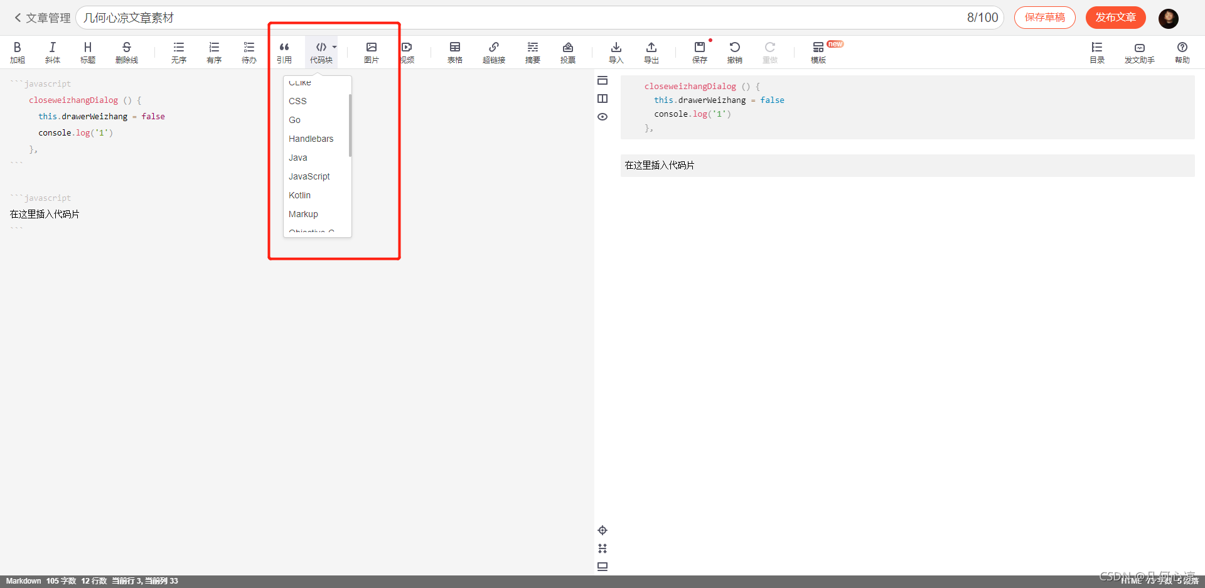The width and height of the screenshot is (1205, 588).
Task: Click the article title input field
Action: point(540,18)
